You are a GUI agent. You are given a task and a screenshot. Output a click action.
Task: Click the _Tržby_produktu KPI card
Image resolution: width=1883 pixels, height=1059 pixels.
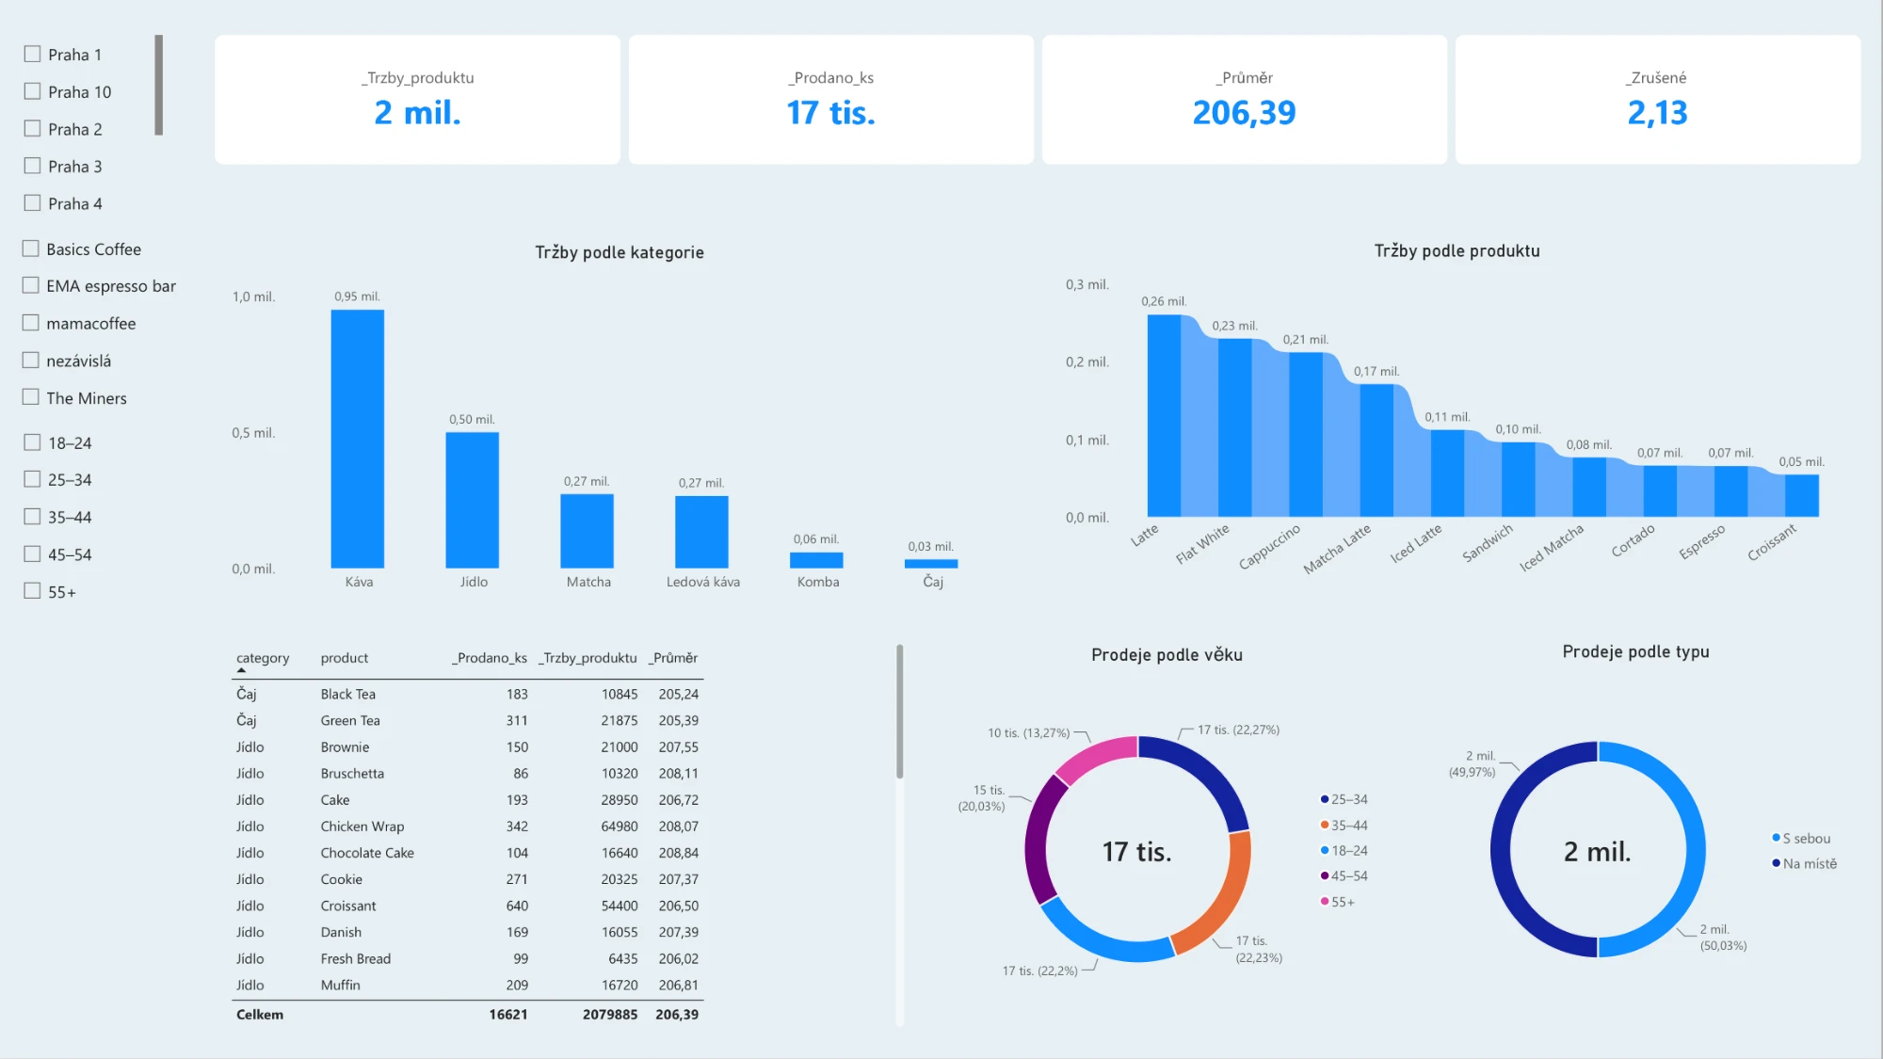click(417, 100)
